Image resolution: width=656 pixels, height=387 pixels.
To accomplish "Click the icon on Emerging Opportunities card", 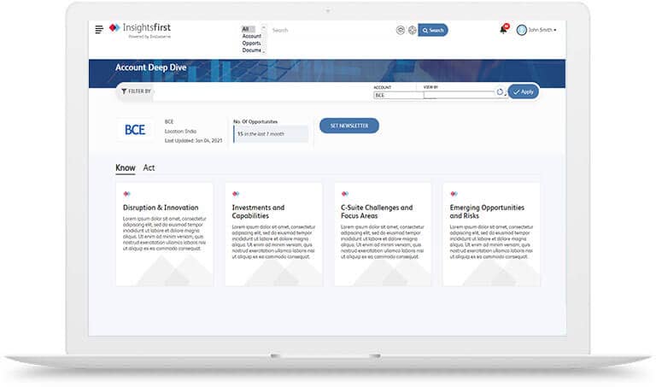I will (454, 194).
